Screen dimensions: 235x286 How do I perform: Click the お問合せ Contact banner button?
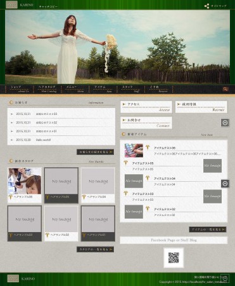coord(146,123)
